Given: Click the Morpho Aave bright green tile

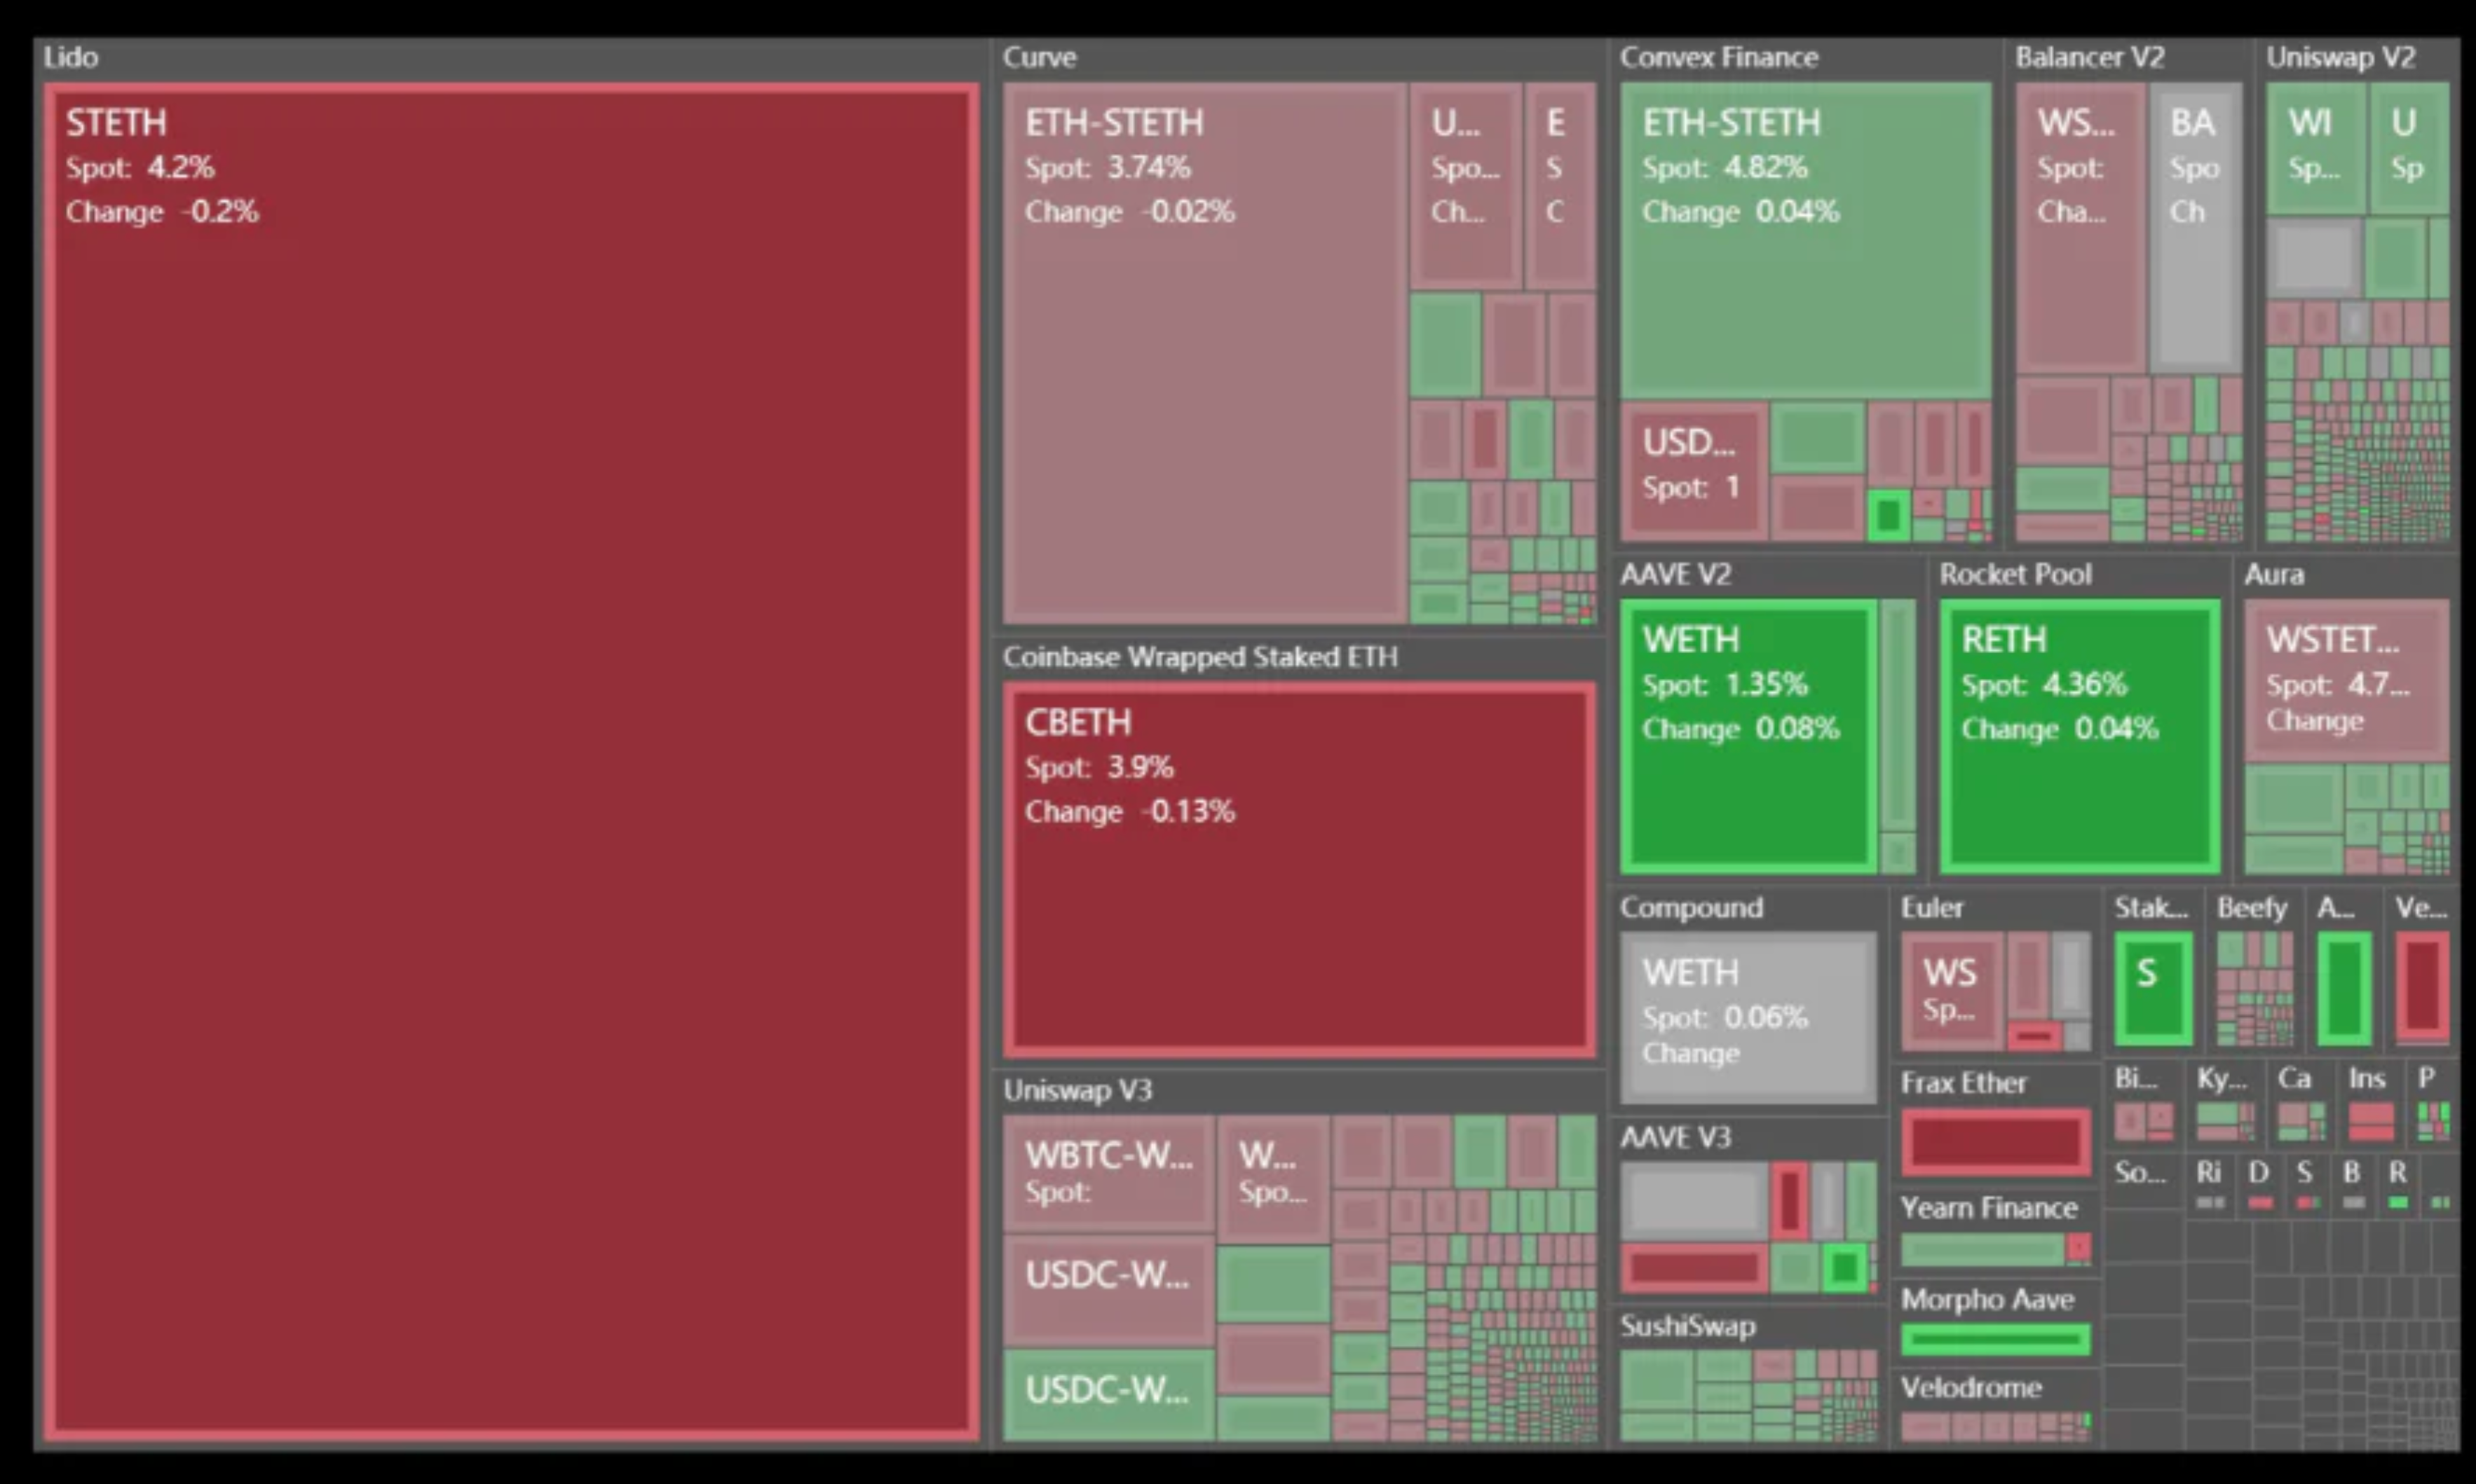Looking at the screenshot, I should [1995, 1340].
